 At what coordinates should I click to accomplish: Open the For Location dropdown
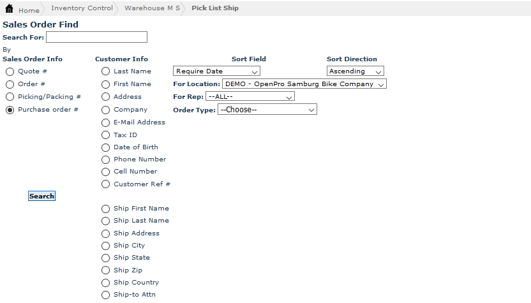(304, 84)
